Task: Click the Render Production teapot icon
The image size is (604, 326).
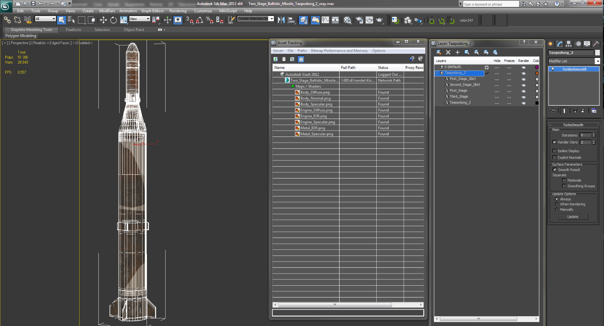Action: (x=380, y=20)
